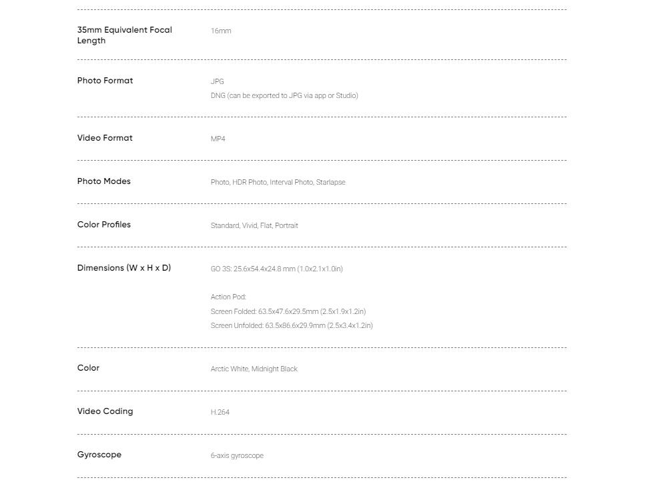Select the 16mm focal length value
The height and width of the screenshot is (486, 646).
point(221,31)
